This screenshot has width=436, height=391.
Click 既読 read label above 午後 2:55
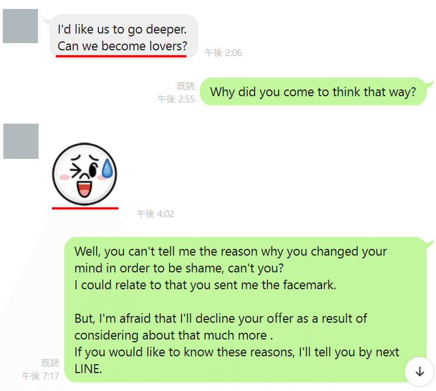186,86
